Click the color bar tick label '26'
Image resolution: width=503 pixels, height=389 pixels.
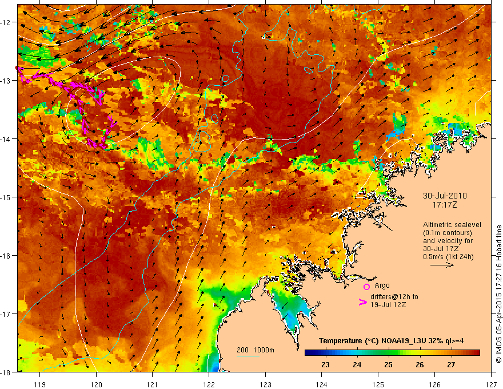pyautogui.click(x=420, y=364)
